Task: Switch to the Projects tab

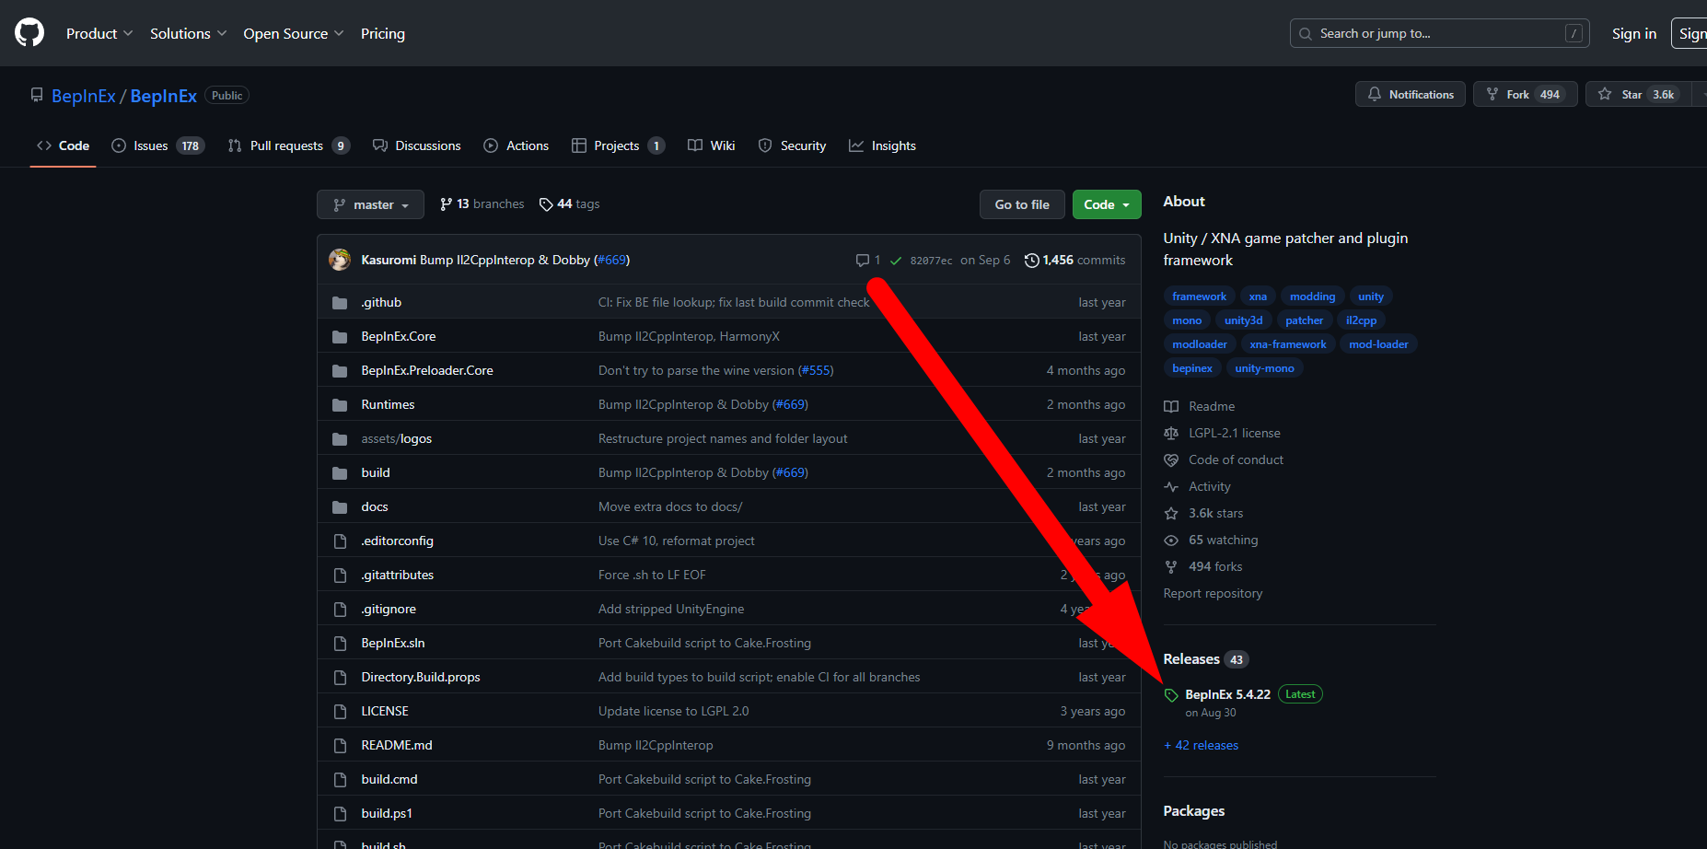Action: point(618,145)
